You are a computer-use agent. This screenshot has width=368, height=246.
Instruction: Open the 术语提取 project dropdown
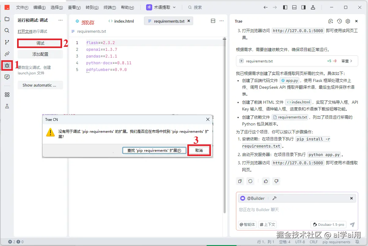[161, 7]
